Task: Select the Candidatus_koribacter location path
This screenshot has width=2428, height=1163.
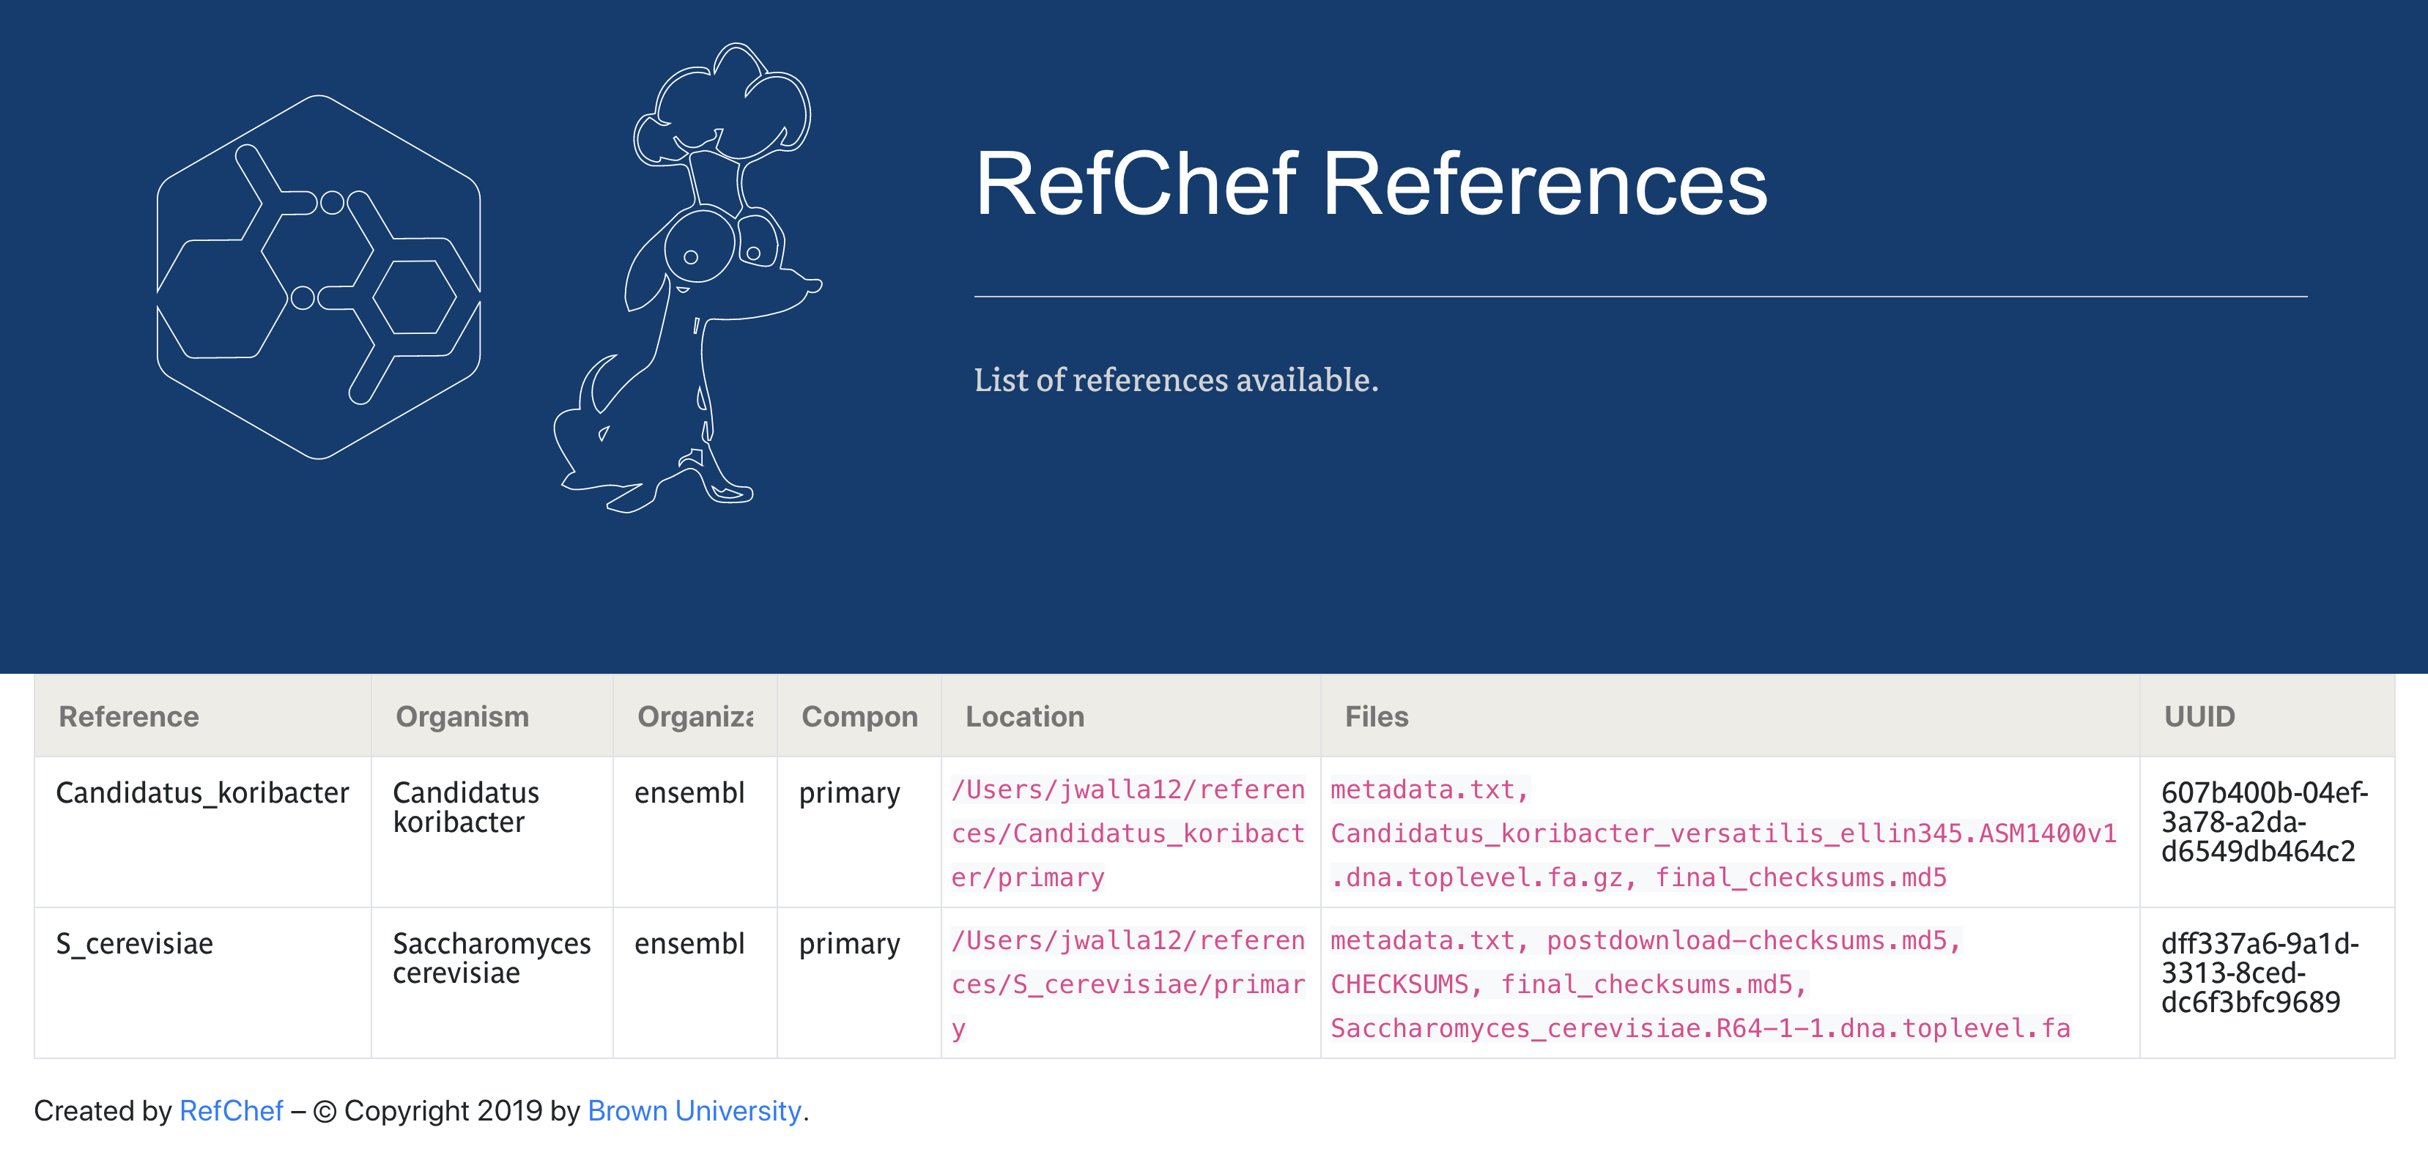Action: 1128,833
